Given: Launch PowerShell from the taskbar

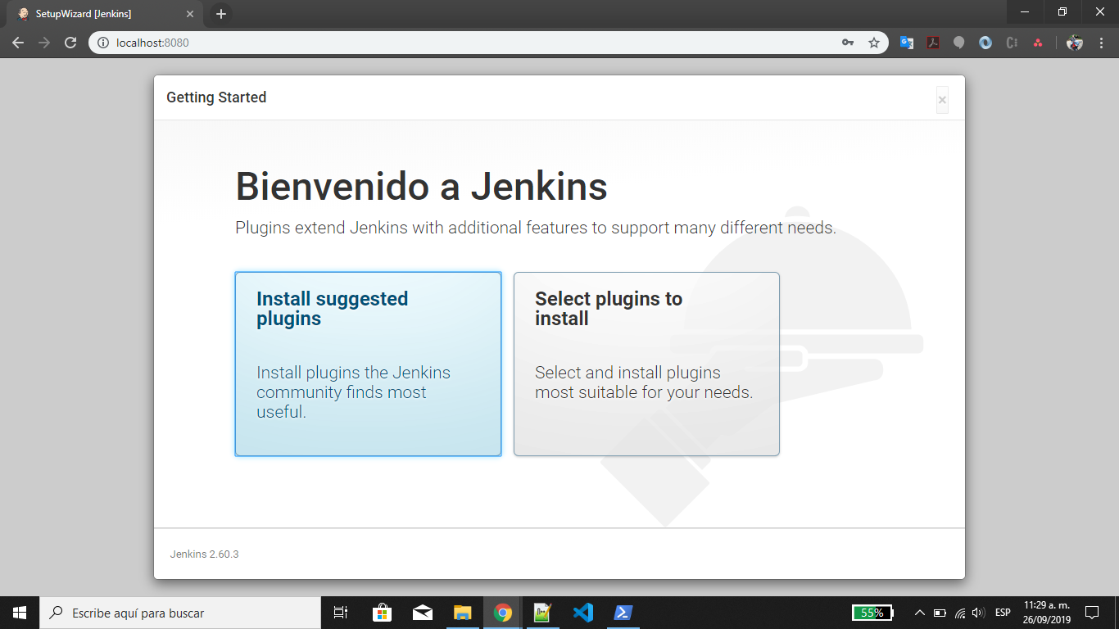Looking at the screenshot, I should (x=623, y=612).
